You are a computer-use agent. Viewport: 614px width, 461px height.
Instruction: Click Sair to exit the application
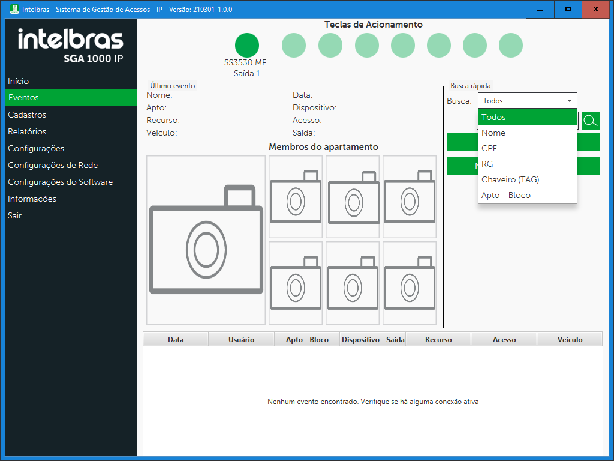pyautogui.click(x=15, y=215)
